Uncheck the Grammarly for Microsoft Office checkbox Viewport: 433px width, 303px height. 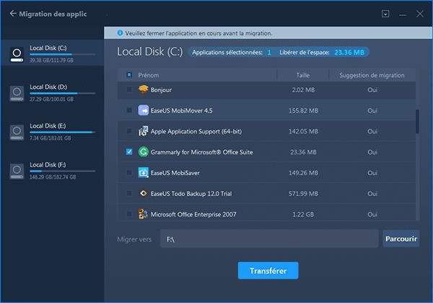click(129, 151)
